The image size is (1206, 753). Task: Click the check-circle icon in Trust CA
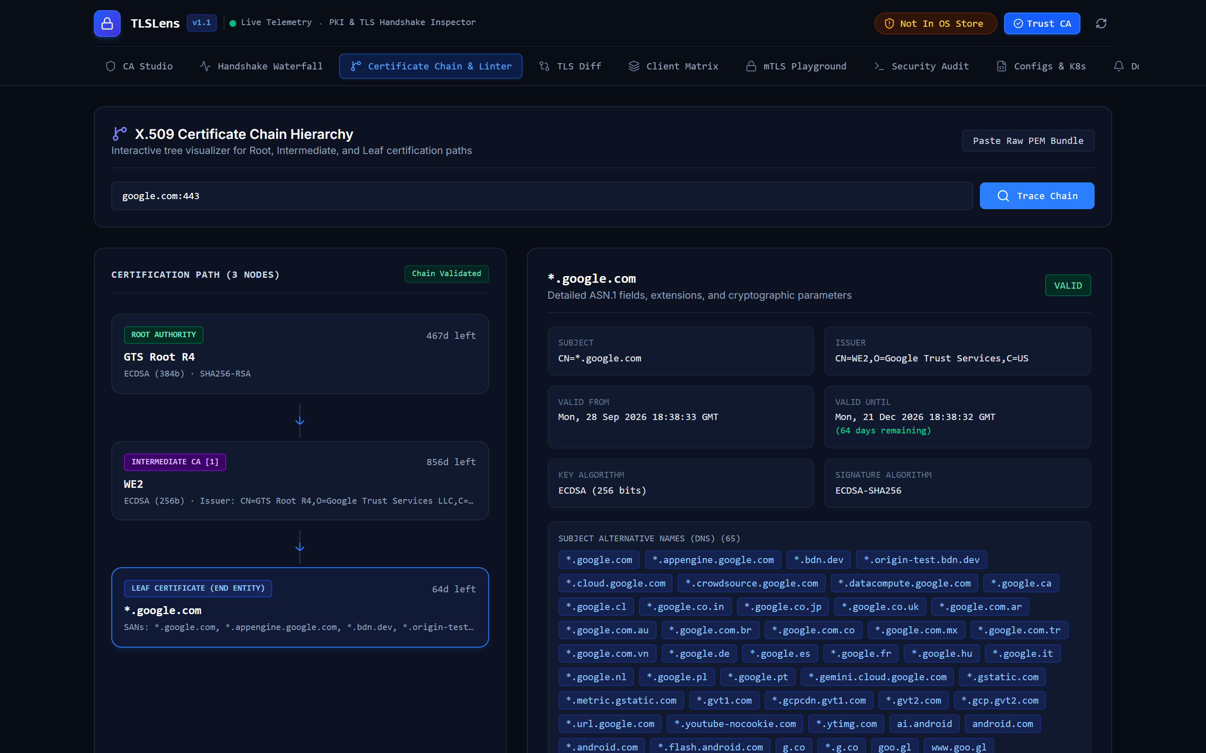tap(1019, 23)
